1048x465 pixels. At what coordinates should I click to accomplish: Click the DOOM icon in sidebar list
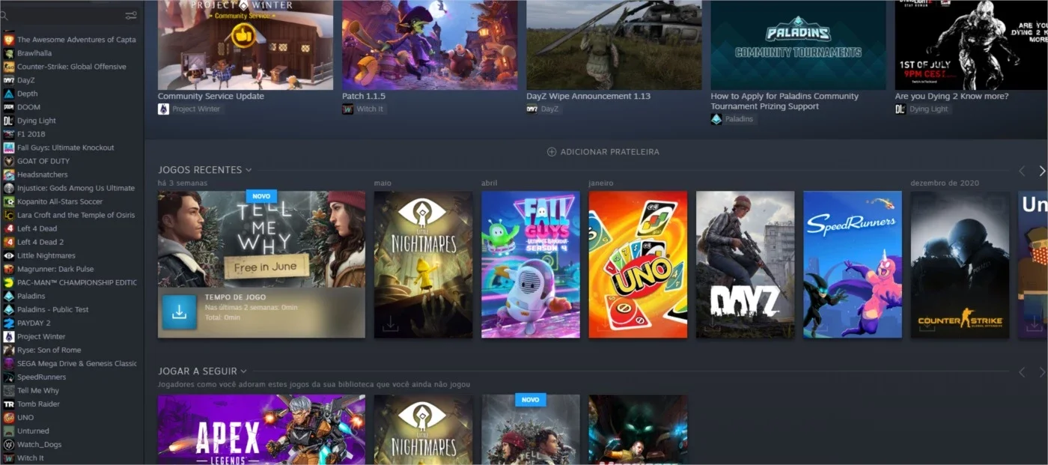(9, 107)
